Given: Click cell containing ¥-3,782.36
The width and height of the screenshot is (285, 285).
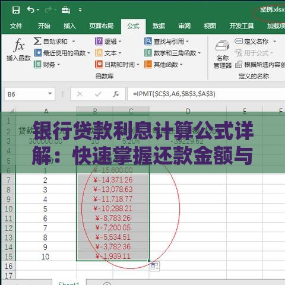Looking at the screenshot, I should click(113, 247).
